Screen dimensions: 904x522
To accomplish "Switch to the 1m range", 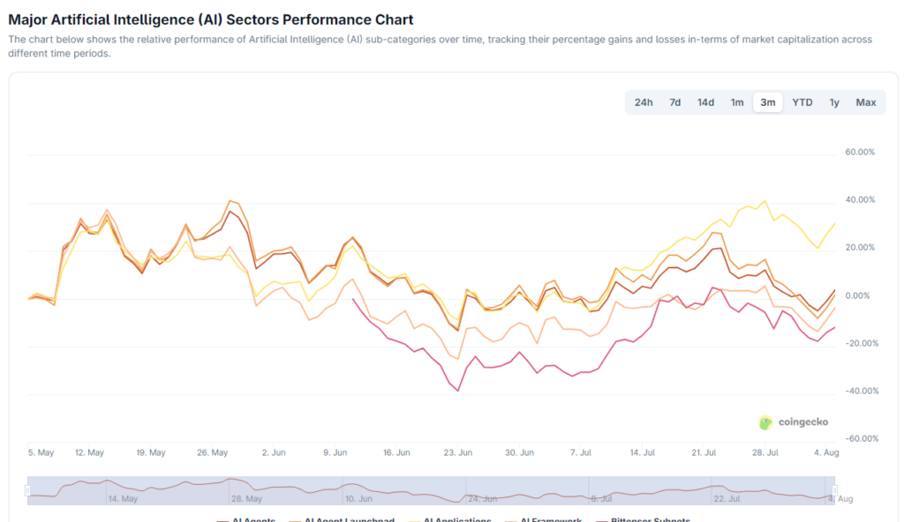I will pos(737,102).
